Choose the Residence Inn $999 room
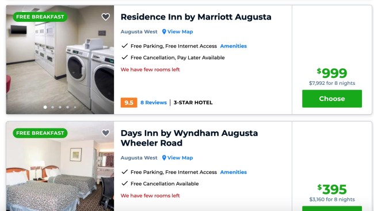The image size is (374, 211). click(x=332, y=99)
